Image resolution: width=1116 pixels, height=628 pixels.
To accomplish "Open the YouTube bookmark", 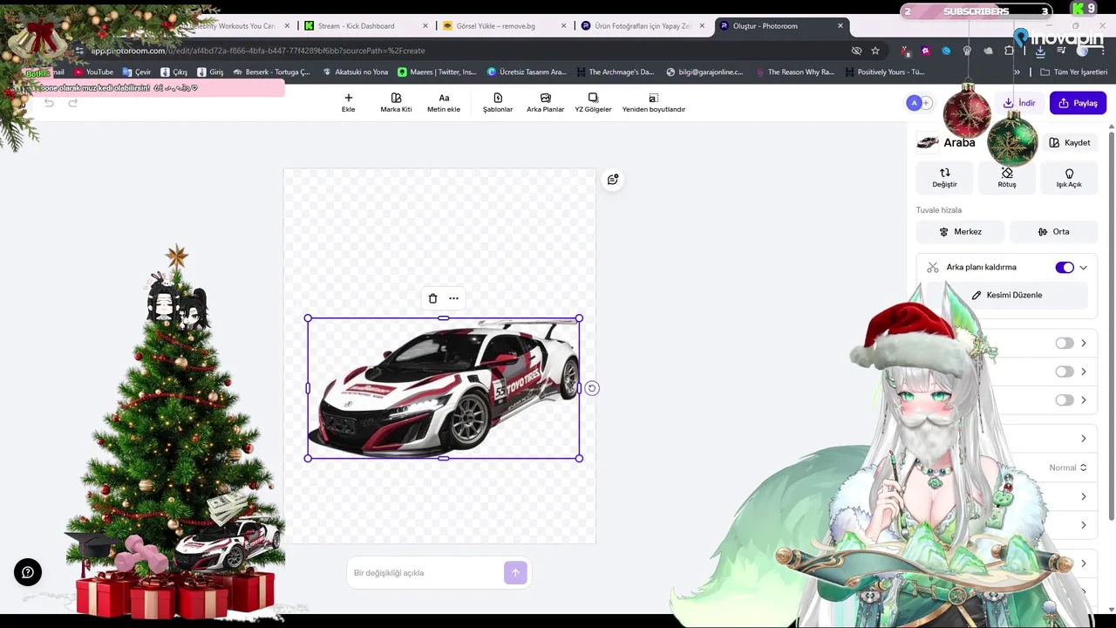I will [x=93, y=72].
